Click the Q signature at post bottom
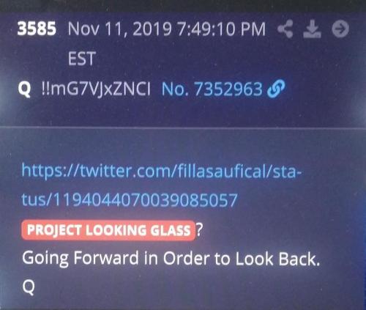The width and height of the screenshot is (366, 310). pyautogui.click(x=29, y=287)
